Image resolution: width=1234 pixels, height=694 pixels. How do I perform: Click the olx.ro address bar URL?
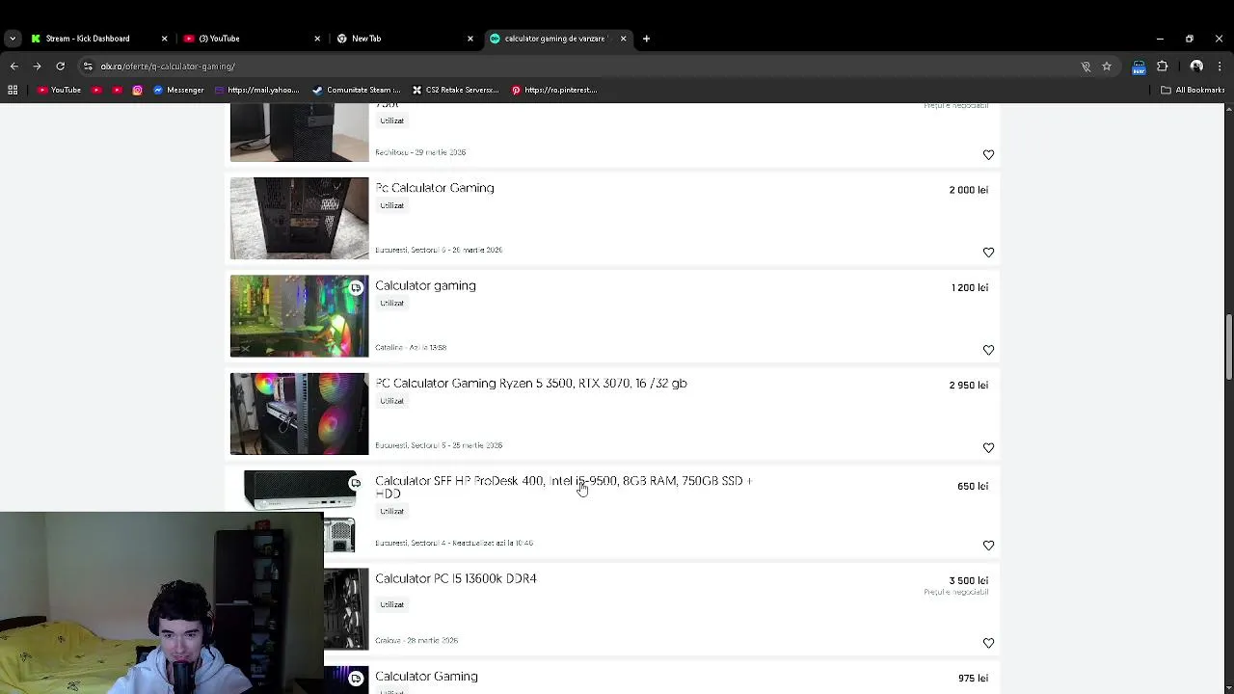(168, 67)
